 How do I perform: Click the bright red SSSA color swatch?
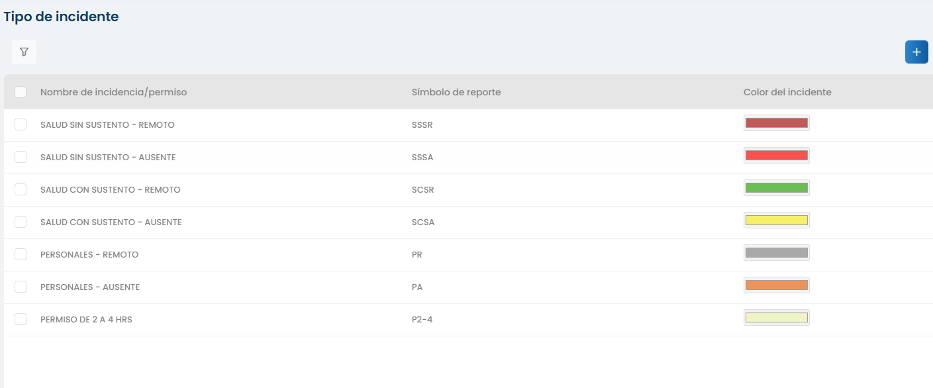pyautogui.click(x=776, y=155)
